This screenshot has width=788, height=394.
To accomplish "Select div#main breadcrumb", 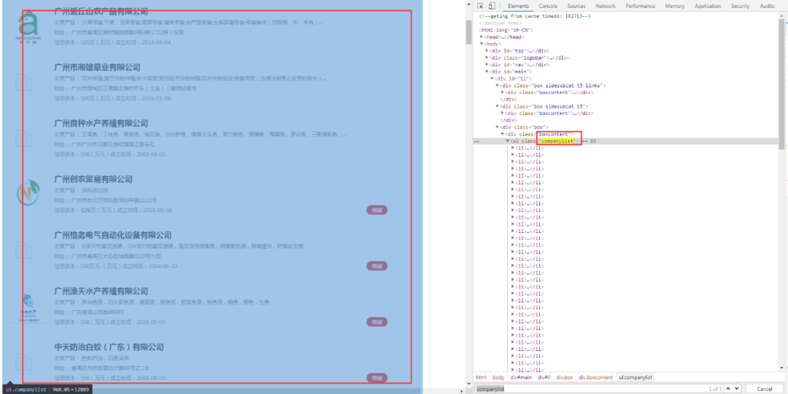I will click(521, 377).
